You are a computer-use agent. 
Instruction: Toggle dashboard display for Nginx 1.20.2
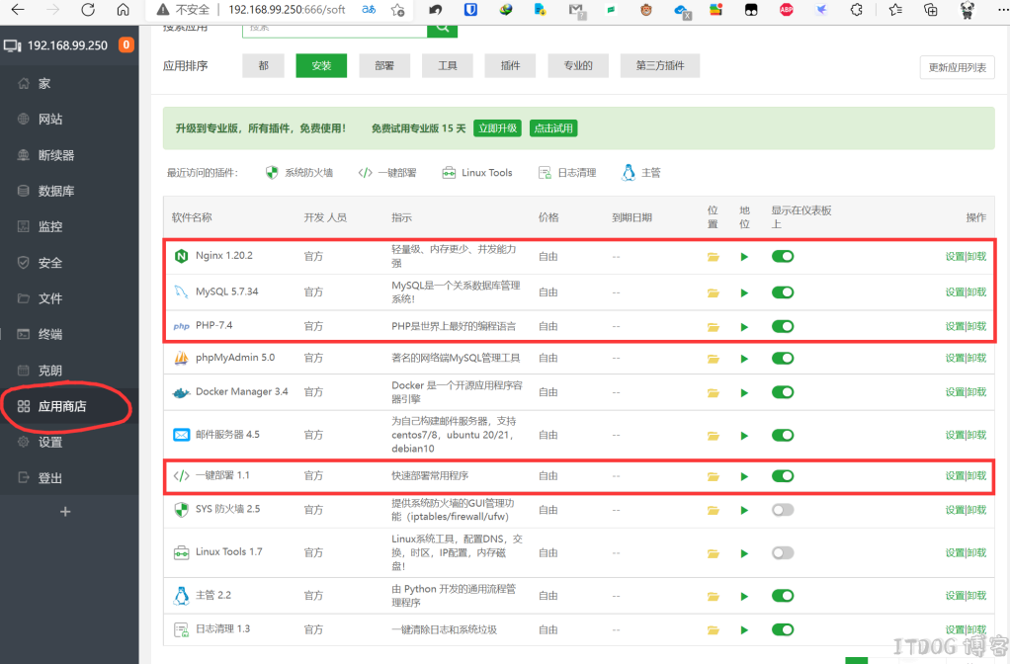click(783, 256)
